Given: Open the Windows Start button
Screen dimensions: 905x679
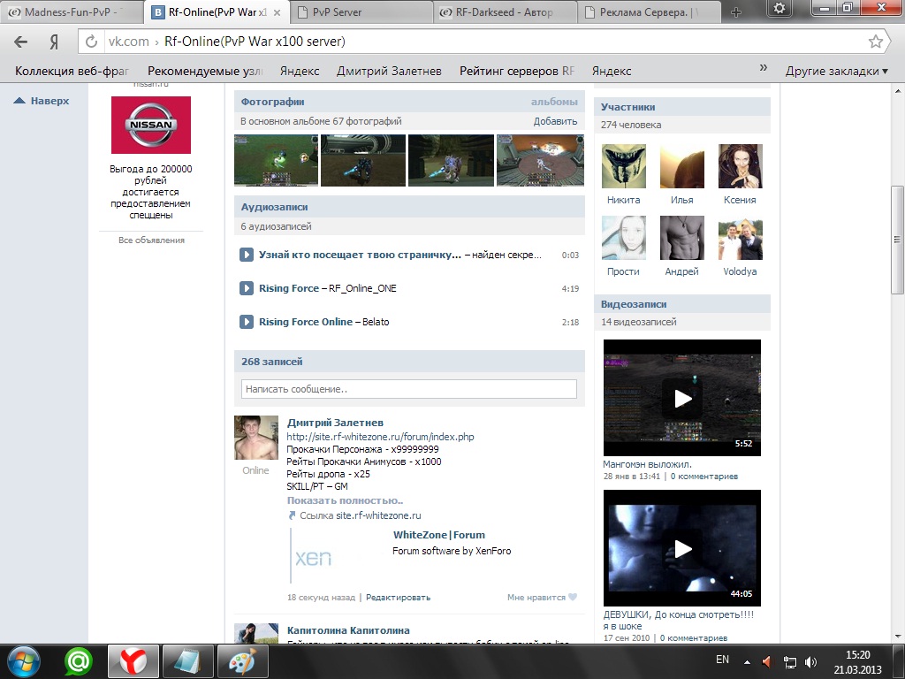Looking at the screenshot, I should click(x=24, y=661).
